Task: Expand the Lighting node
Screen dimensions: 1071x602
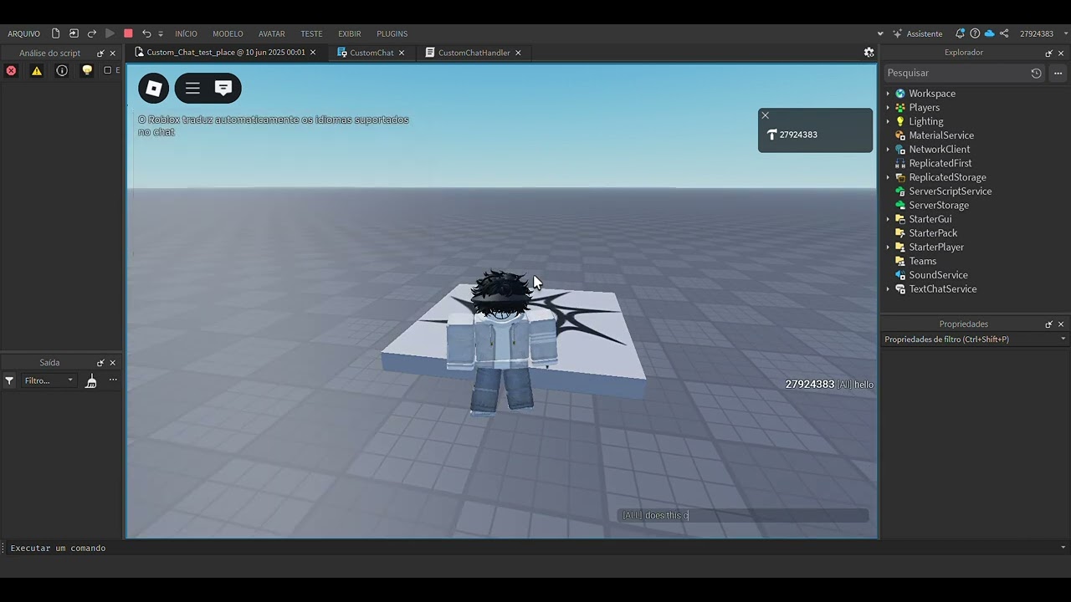Action: (x=888, y=121)
